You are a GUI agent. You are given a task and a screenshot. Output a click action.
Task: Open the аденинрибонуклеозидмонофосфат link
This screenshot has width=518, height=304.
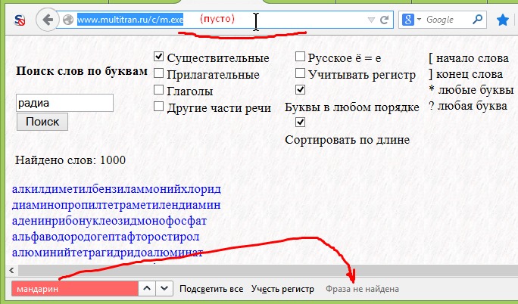point(109,221)
